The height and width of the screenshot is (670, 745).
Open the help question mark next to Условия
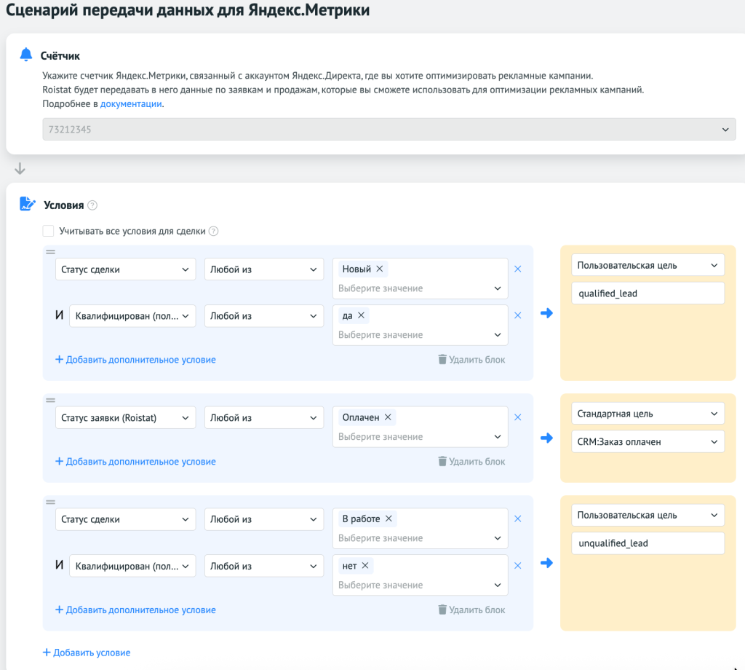click(x=92, y=205)
